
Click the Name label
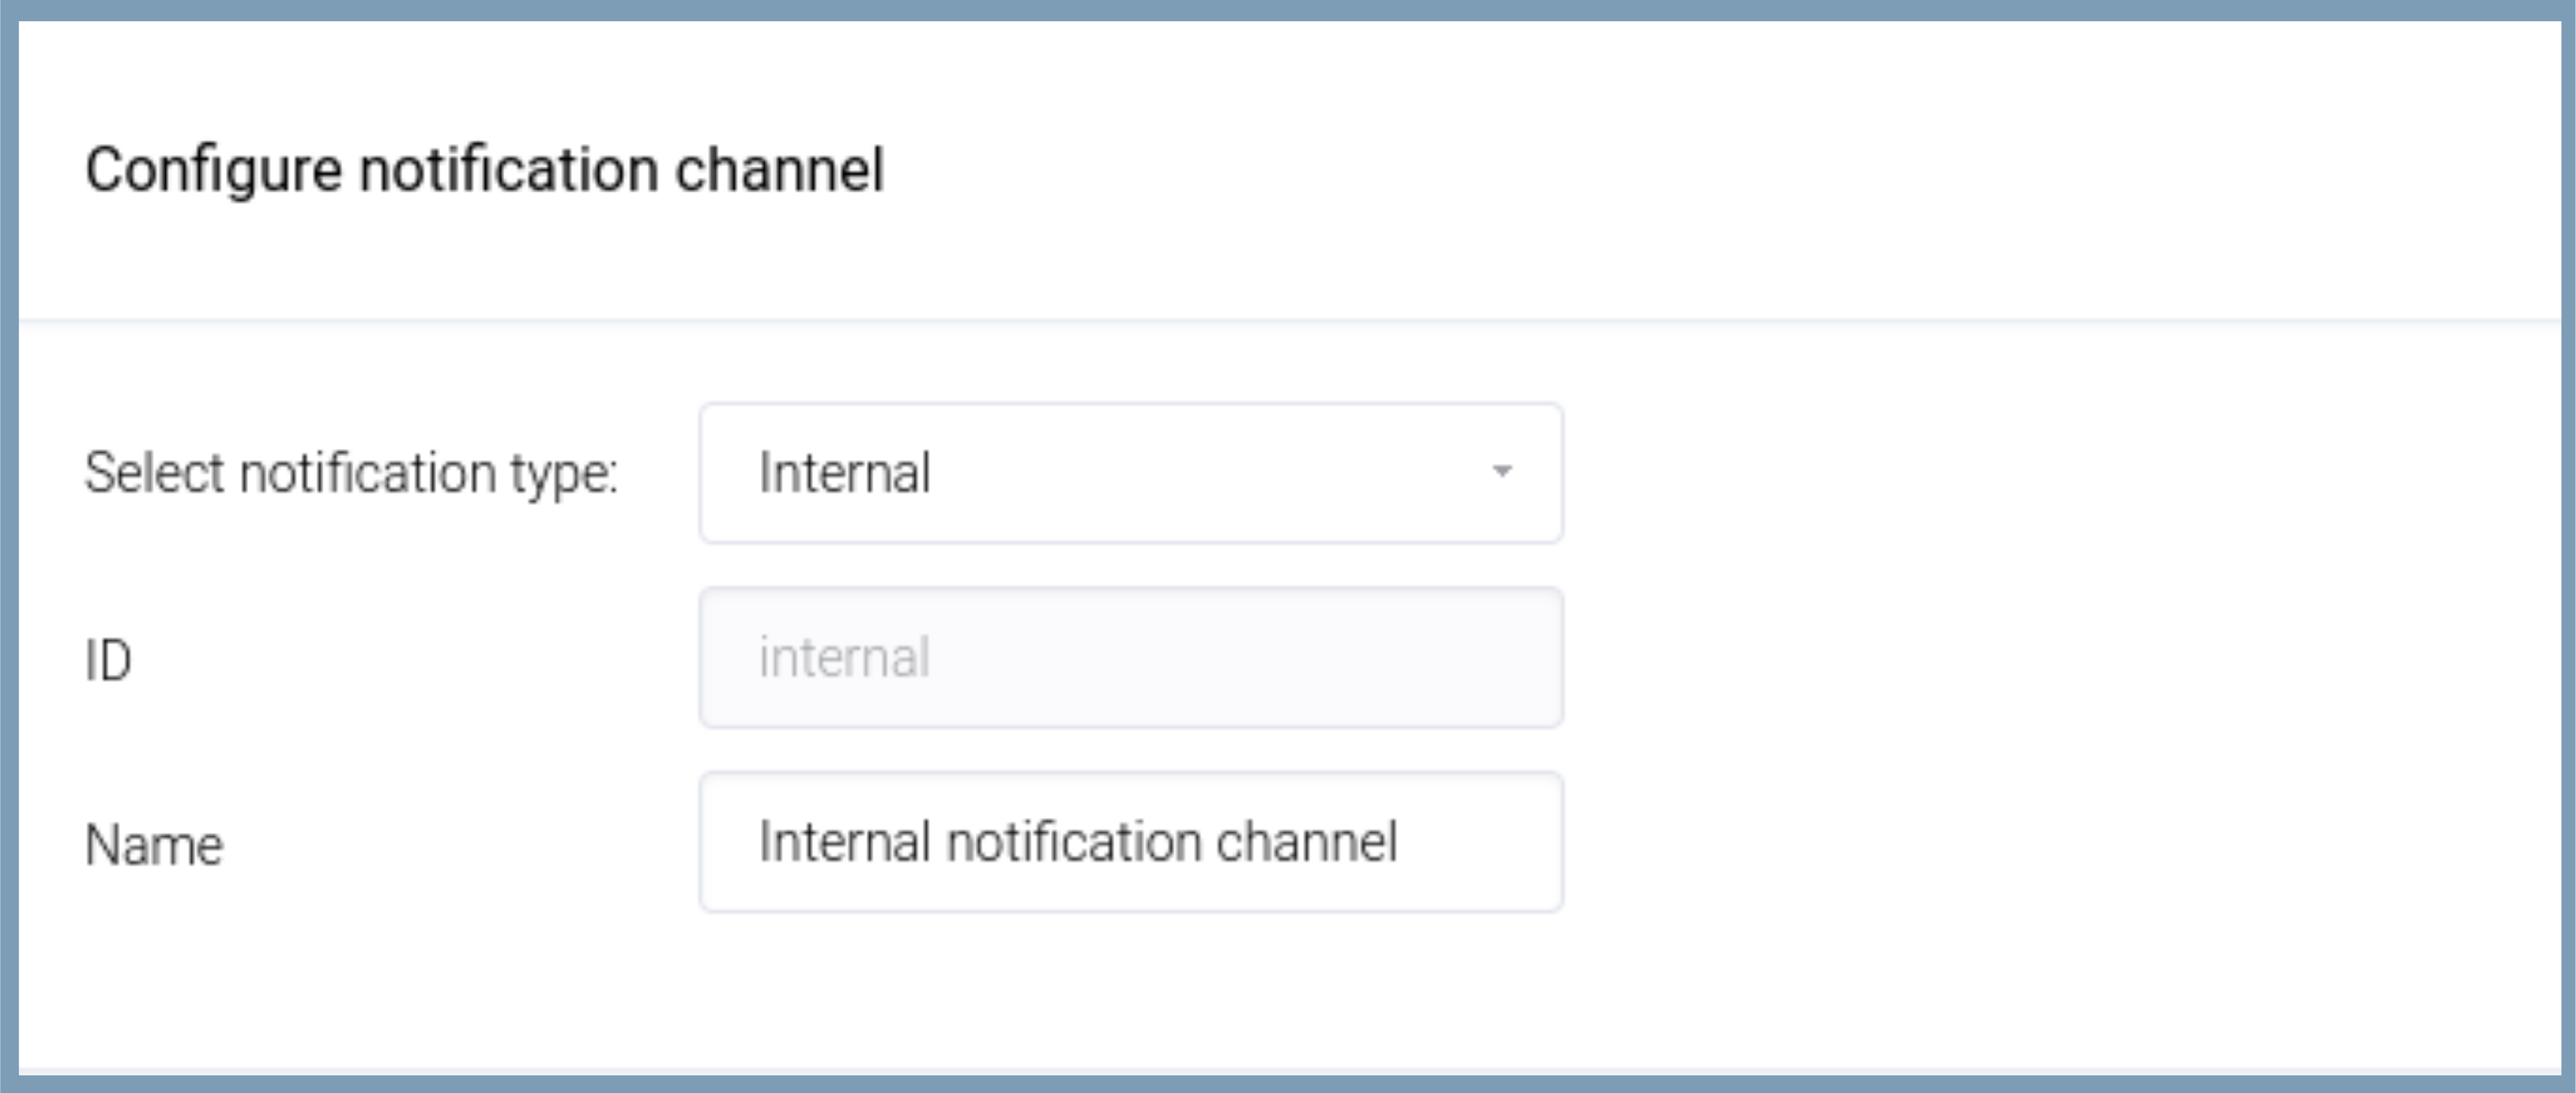pos(154,845)
